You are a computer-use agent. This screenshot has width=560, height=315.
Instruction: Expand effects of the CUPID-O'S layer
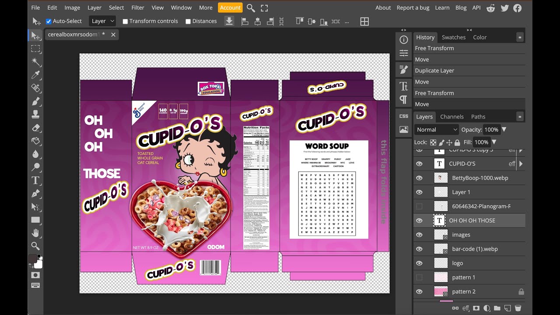coord(521,164)
